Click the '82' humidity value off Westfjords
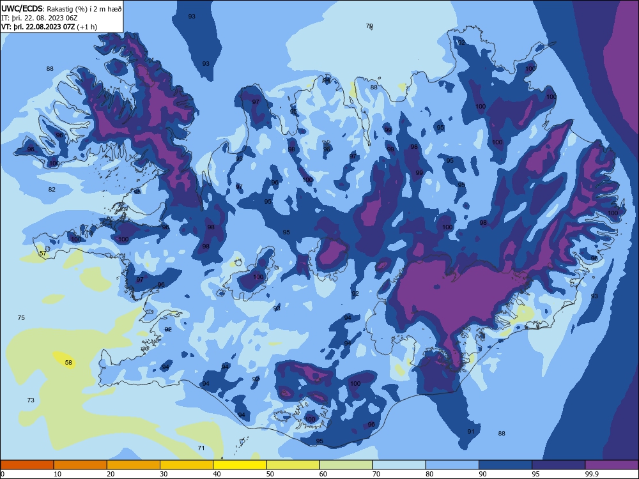The image size is (639, 479). (52, 190)
